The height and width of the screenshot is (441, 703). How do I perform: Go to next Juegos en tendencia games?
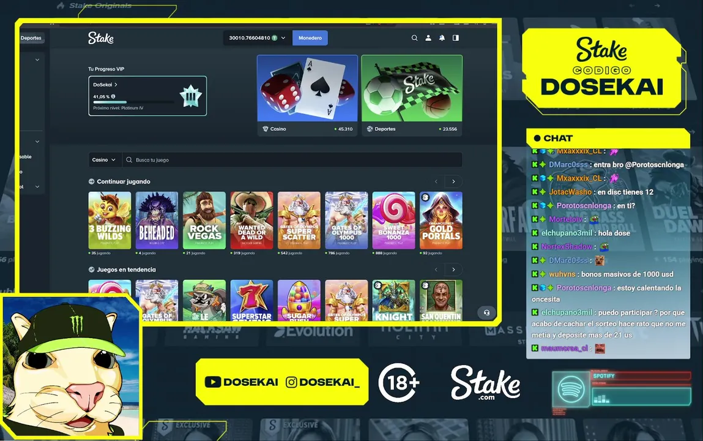click(x=454, y=269)
